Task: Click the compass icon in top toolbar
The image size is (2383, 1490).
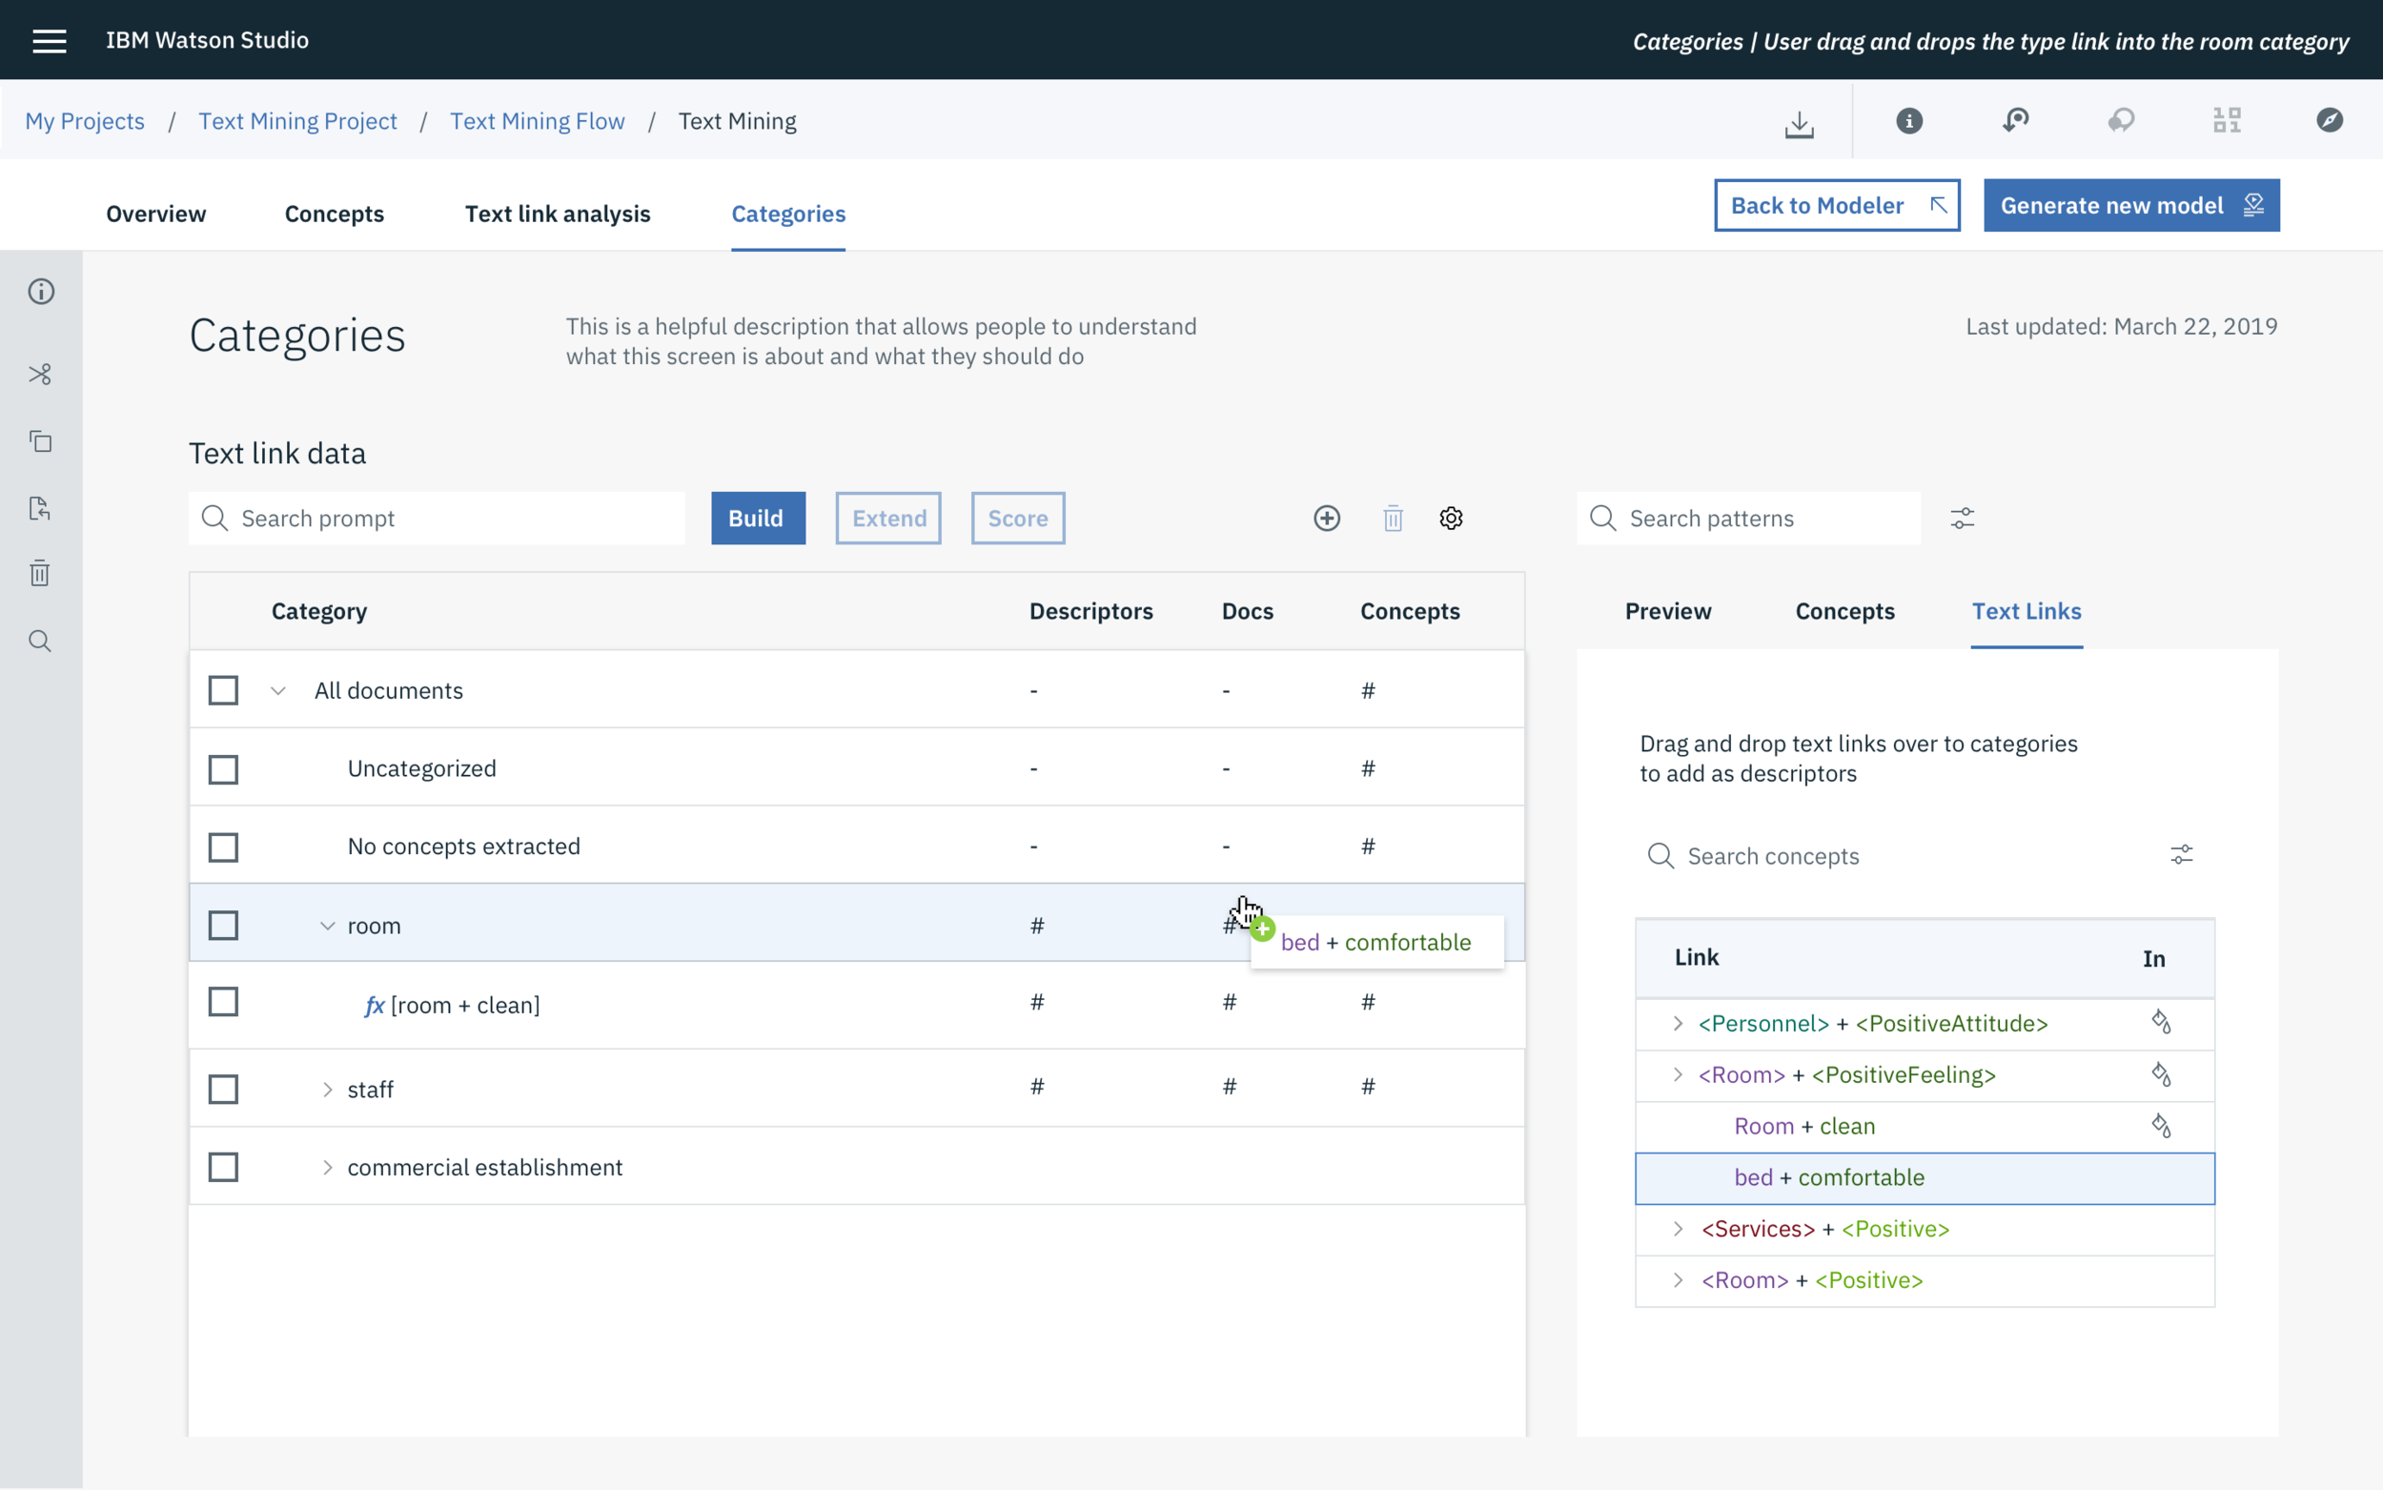Action: pos(2329,120)
